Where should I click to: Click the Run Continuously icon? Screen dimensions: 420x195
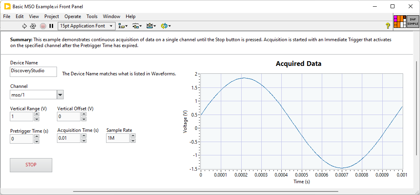pyautogui.click(x=33, y=26)
